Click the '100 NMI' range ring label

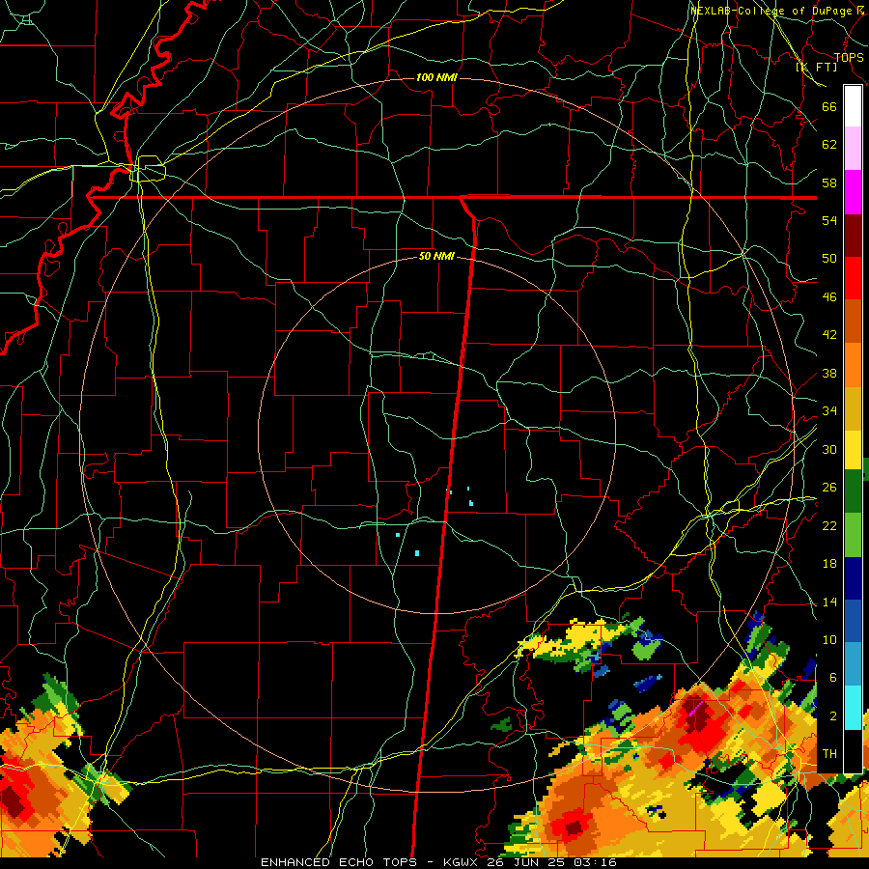436,77
